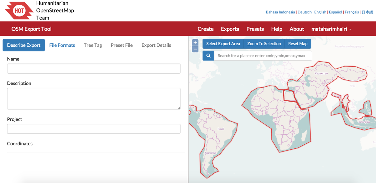
Task: Zoom out on the map with minus button
Action: click(195, 49)
